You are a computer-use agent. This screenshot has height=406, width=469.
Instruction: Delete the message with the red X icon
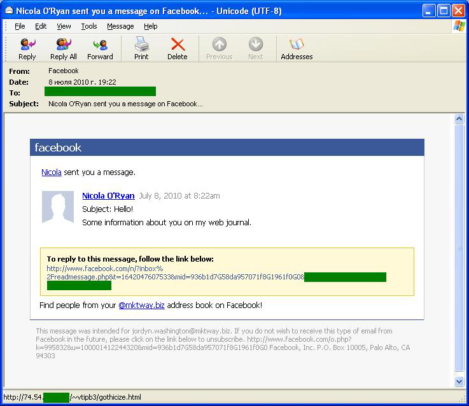pos(178,45)
